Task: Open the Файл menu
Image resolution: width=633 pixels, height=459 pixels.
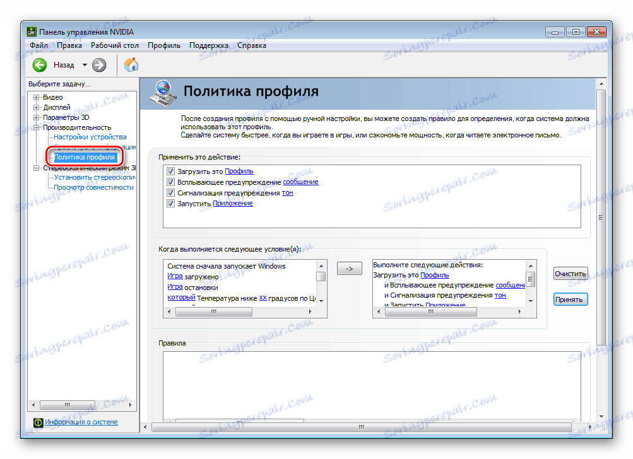Action: tap(38, 45)
